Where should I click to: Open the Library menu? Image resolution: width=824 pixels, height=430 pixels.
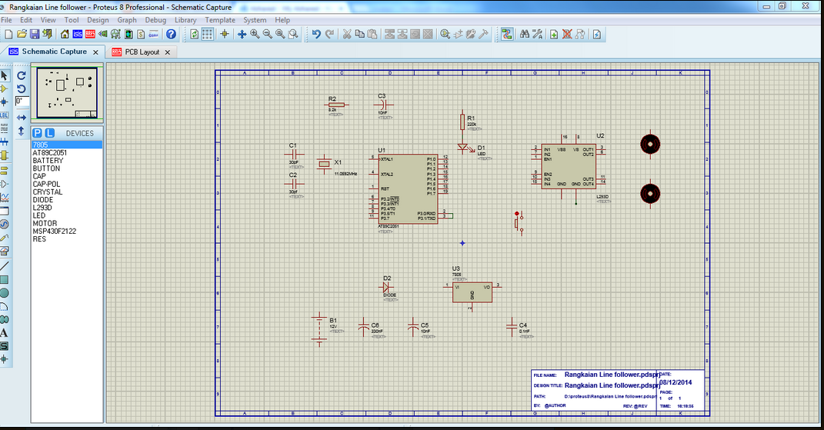tap(185, 20)
